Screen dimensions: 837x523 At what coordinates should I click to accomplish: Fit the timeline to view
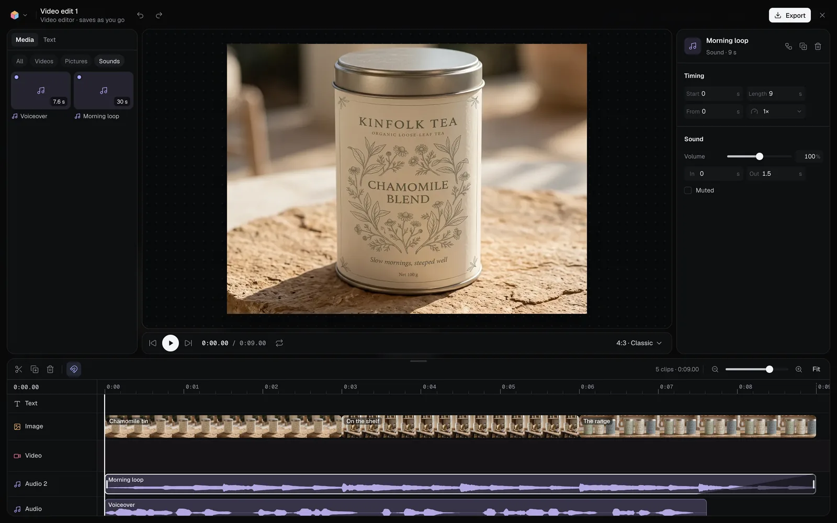(x=816, y=369)
